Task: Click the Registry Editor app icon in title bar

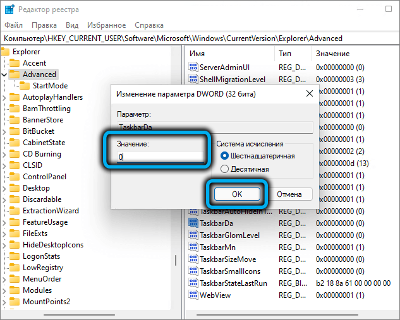Action: 9,9
